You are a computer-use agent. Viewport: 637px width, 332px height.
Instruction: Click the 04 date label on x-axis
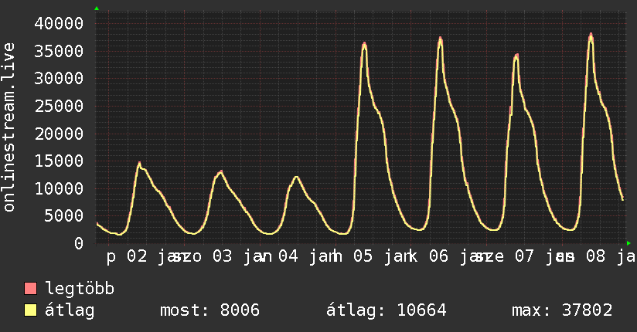tap(288, 256)
